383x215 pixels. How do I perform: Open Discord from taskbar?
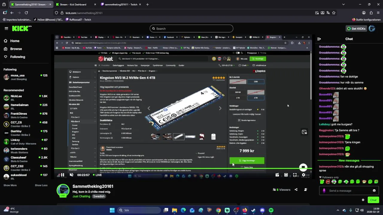262,210
